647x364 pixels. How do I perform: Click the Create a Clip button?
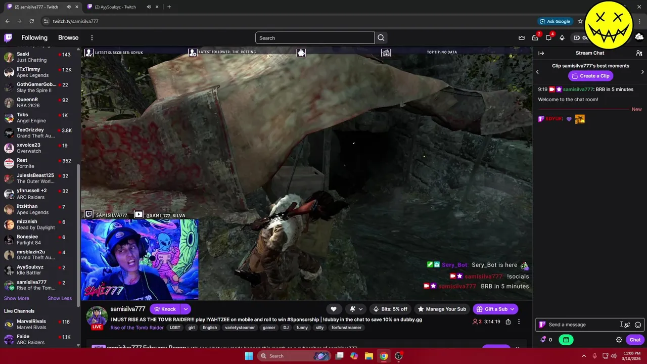pos(590,76)
